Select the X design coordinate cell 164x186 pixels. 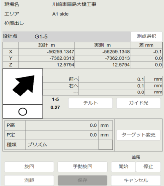(x=46, y=52)
